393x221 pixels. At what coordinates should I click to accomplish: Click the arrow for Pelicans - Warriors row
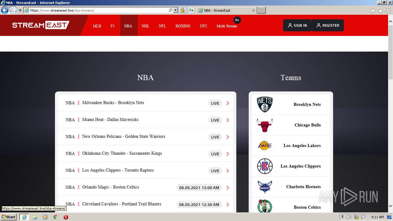click(x=228, y=137)
